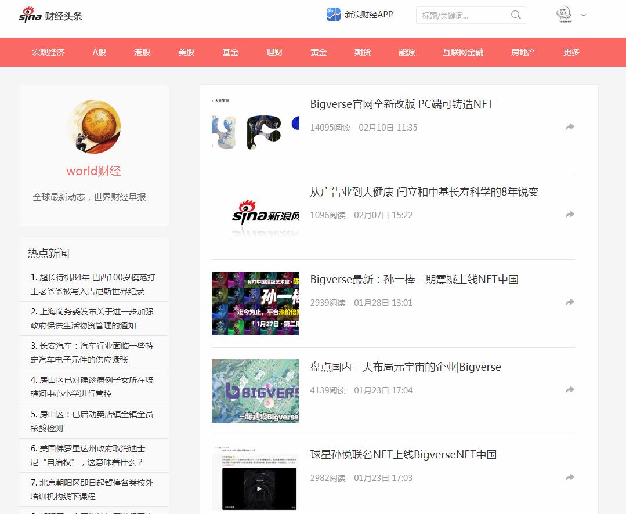626x514 pixels.
Task: Open the 宏观经济 menu tab
Action: (48, 52)
